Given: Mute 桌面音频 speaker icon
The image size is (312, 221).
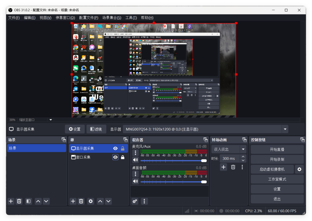Looking at the screenshot, I should pyautogui.click(x=135, y=181).
